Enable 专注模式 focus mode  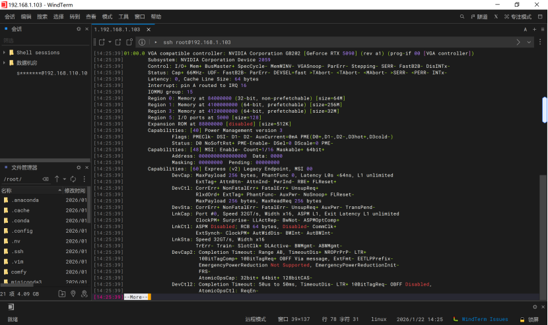tap(518, 16)
